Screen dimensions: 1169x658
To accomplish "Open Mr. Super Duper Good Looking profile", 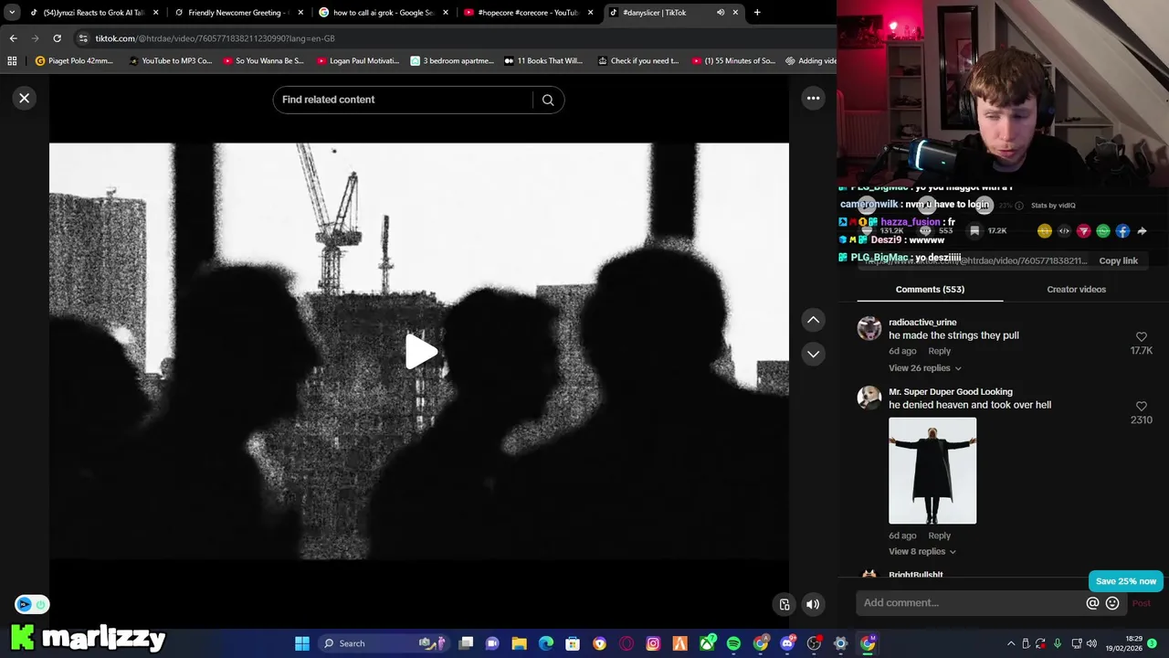I will [x=951, y=392].
